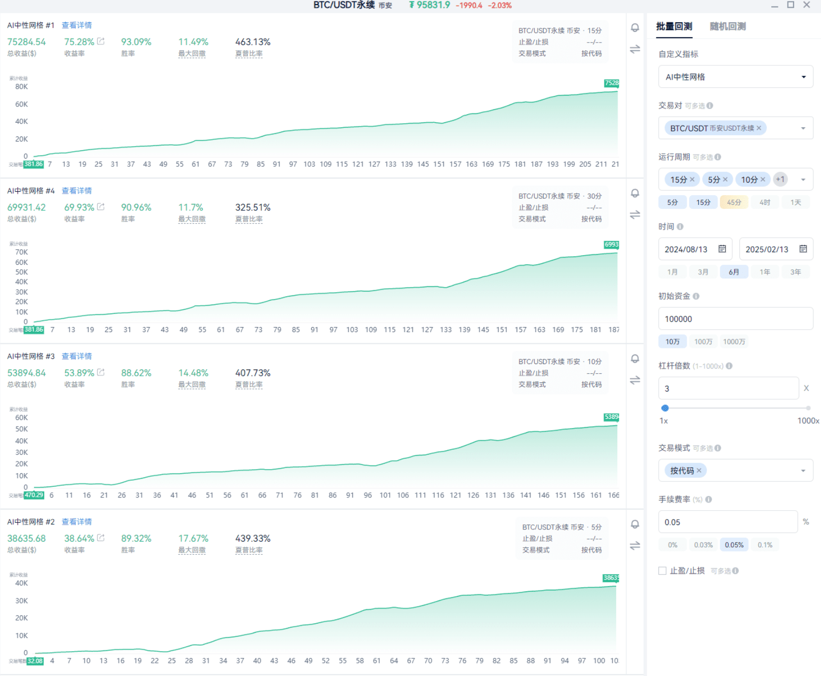The image size is (821, 676).
Task: Click info icon beside 交易对 label
Action: tap(710, 105)
